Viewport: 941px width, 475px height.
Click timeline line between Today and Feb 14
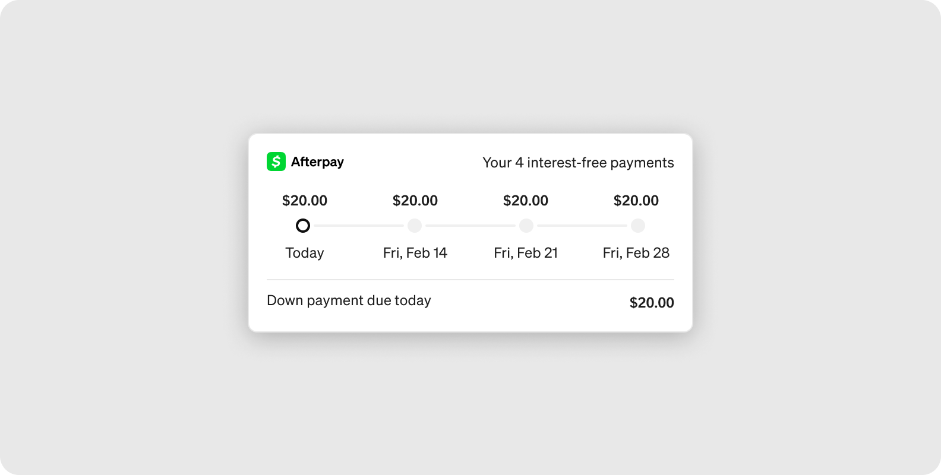[x=359, y=226]
